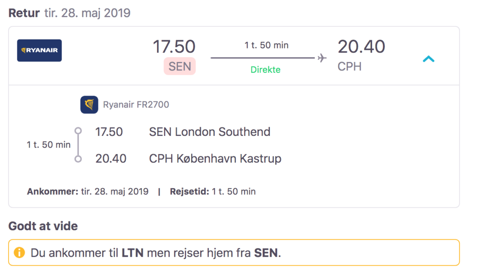The width and height of the screenshot is (477, 277).
Task: Click the orange info icon
Action: pos(20,252)
